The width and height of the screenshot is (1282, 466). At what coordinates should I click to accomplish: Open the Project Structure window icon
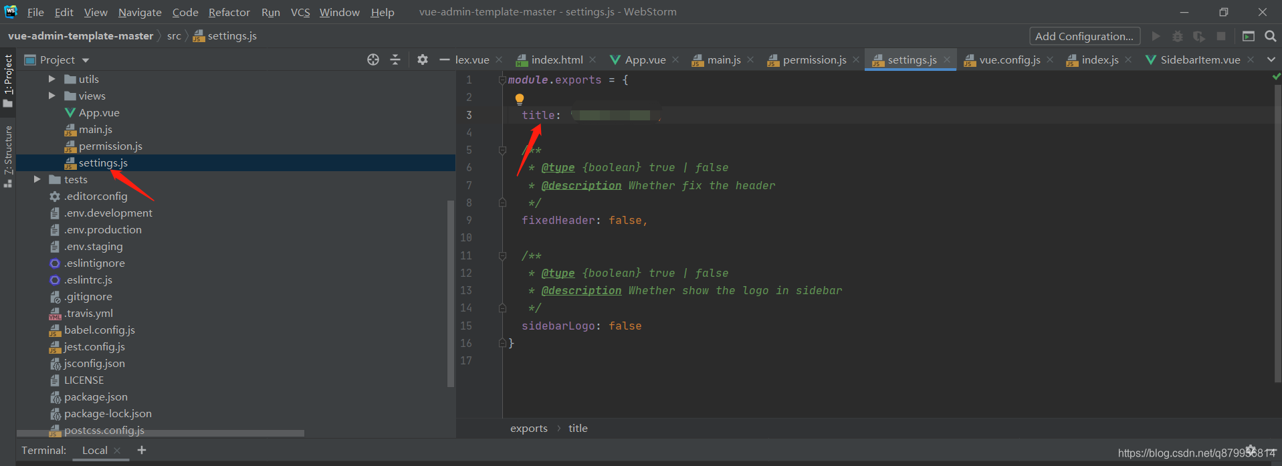tap(1249, 36)
